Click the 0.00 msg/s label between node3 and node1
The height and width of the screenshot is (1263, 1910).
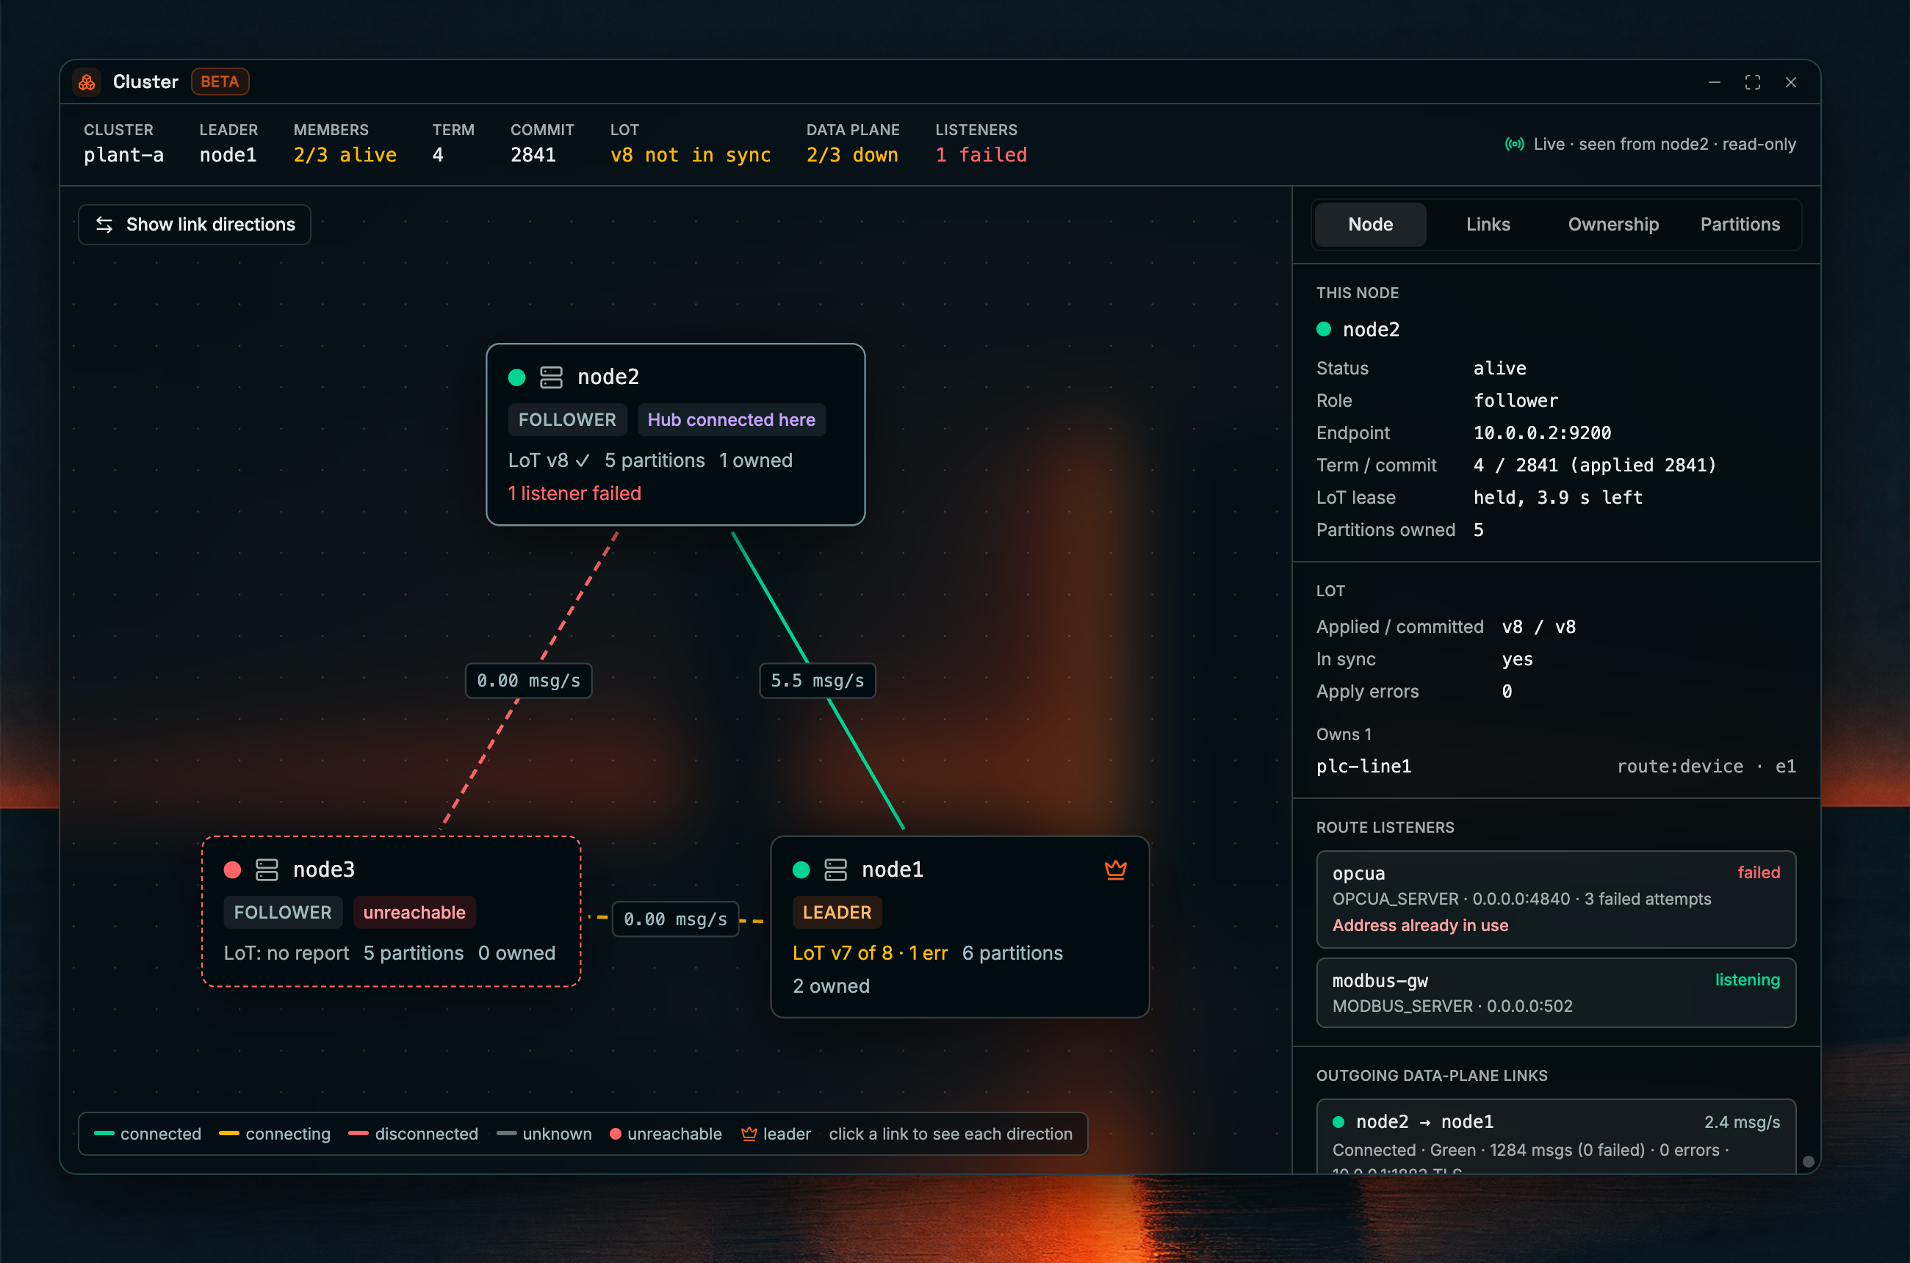click(675, 919)
